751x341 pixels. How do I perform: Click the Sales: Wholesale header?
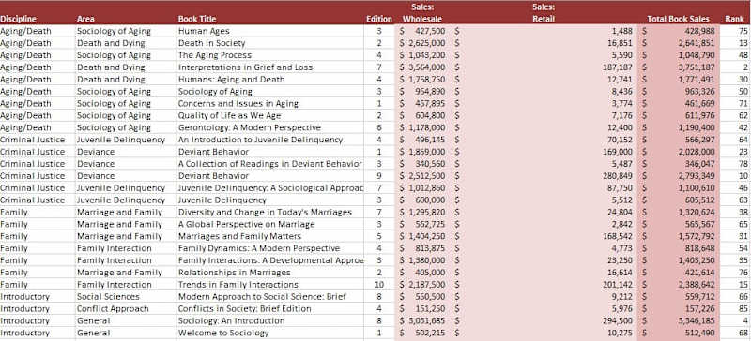421,13
